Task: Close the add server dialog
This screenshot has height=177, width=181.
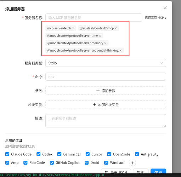Action: point(165,8)
